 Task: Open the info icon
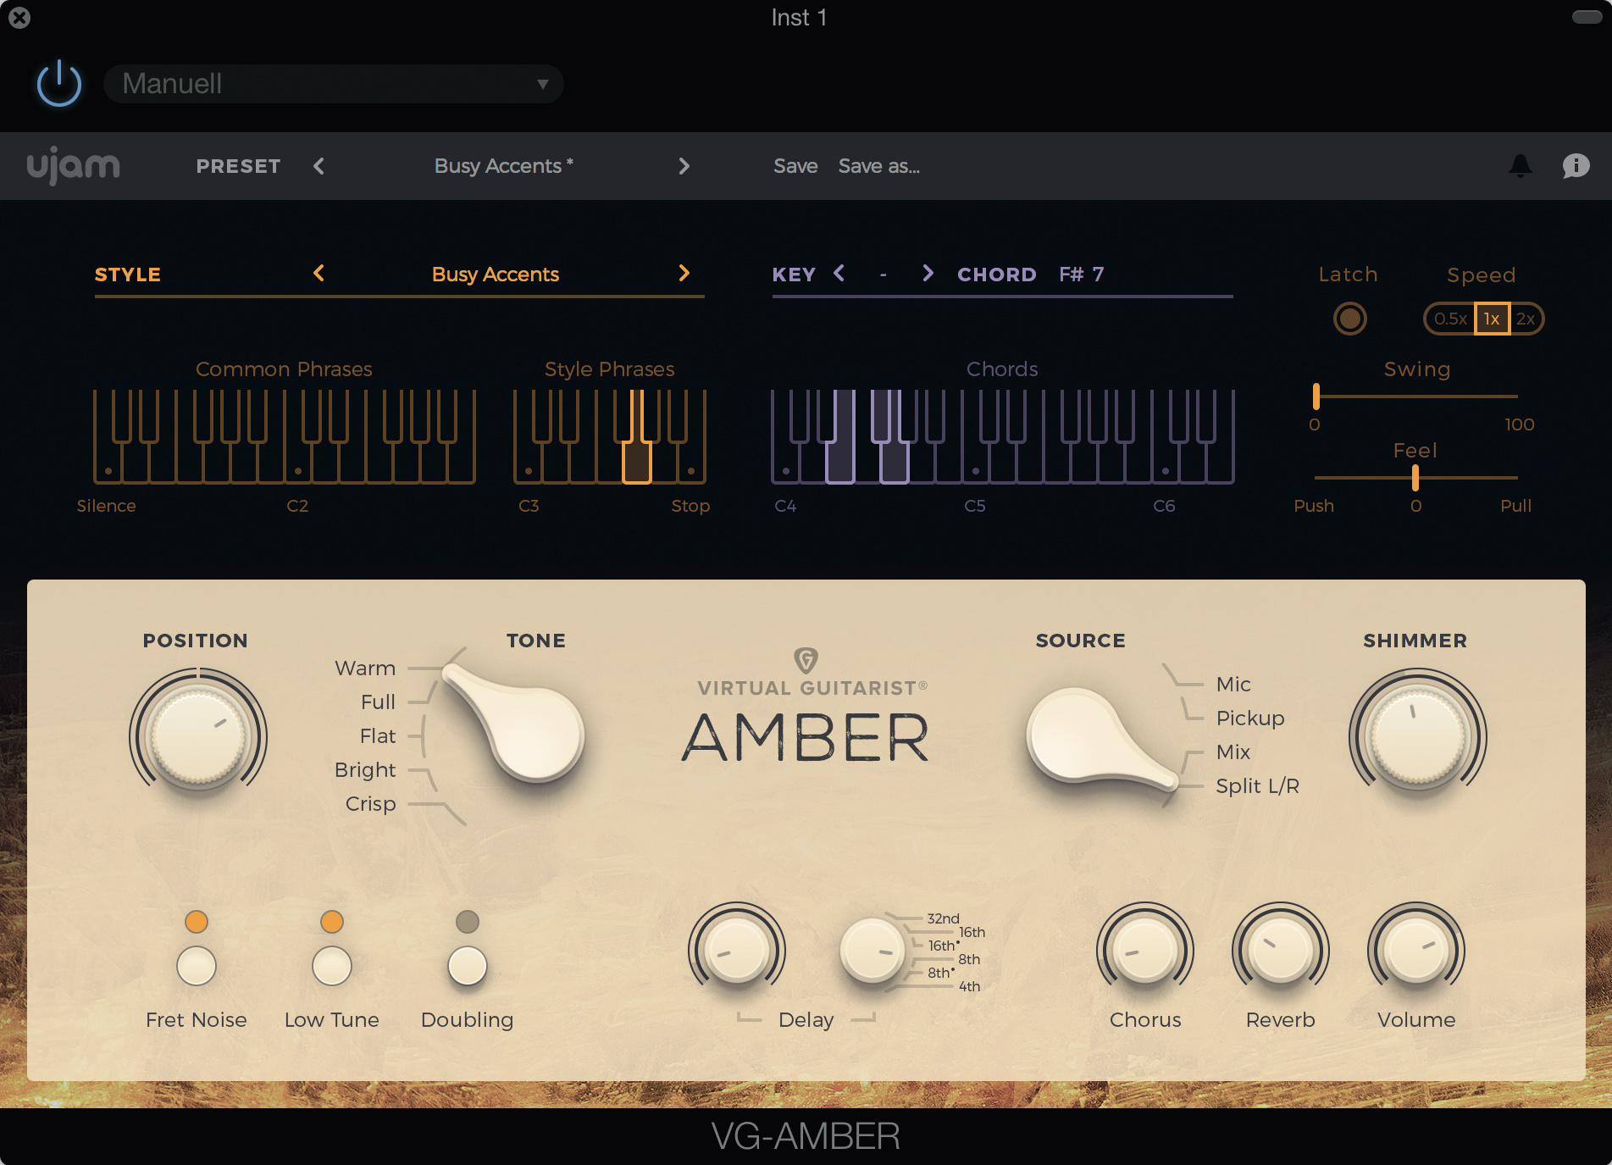(x=1576, y=165)
